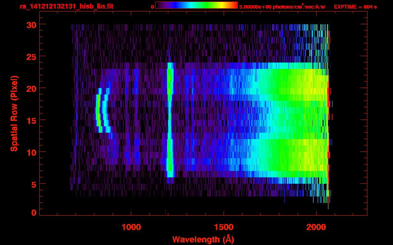Click the color bar minimum value 0

[153, 7]
